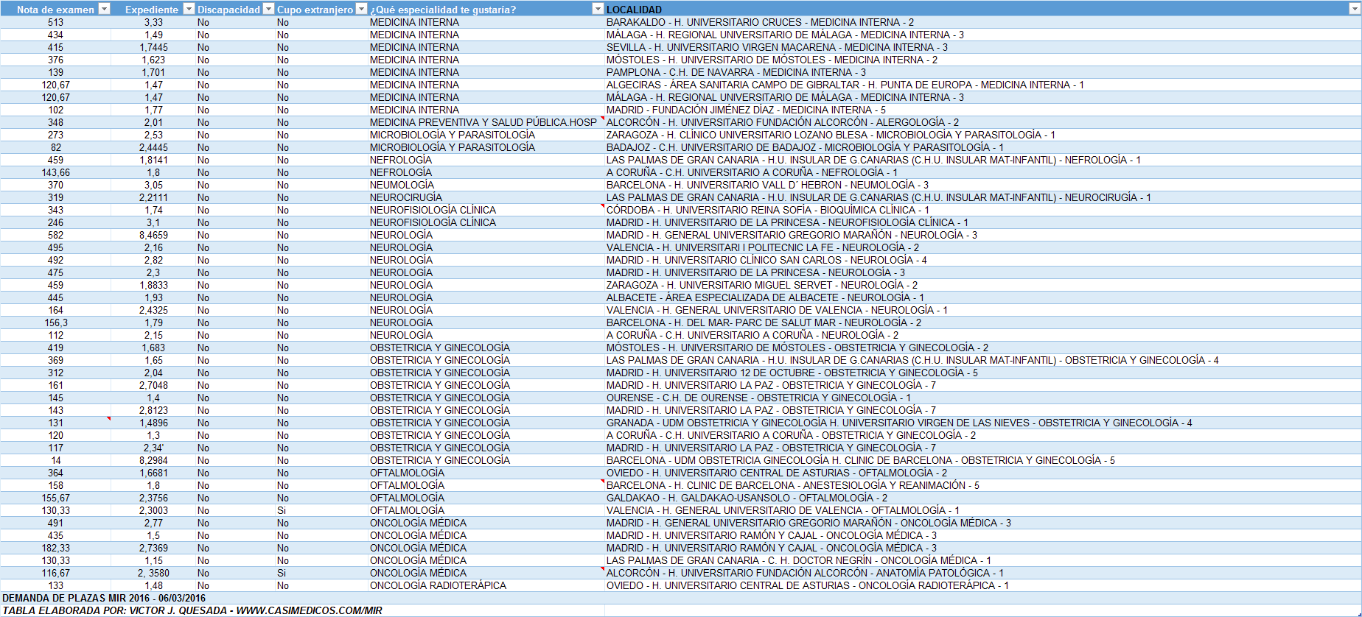The image size is (1362, 617).
Task: Select the VALENCIA General Universitario Oftalmología cell
Action: (983, 510)
